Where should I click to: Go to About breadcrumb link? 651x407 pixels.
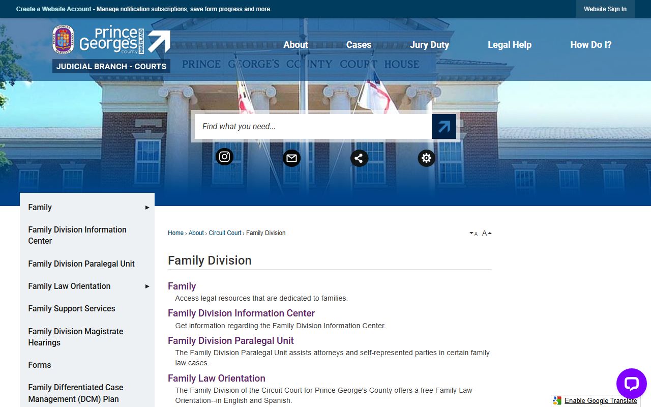pos(196,233)
